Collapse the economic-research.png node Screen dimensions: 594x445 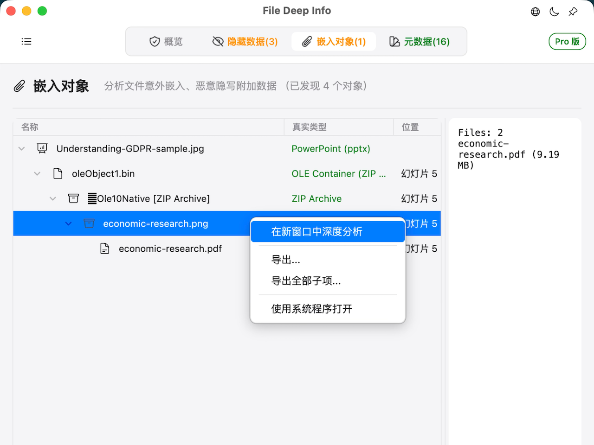coord(68,223)
